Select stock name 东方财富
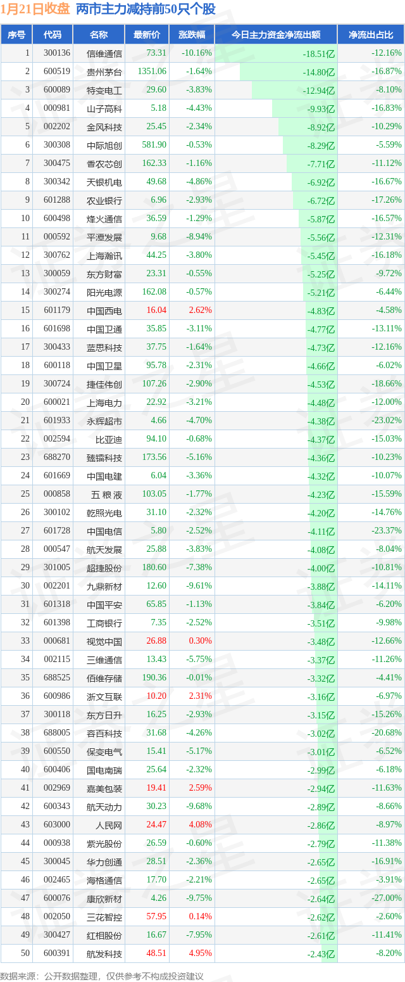This screenshot has width=405, height=982. point(104,274)
